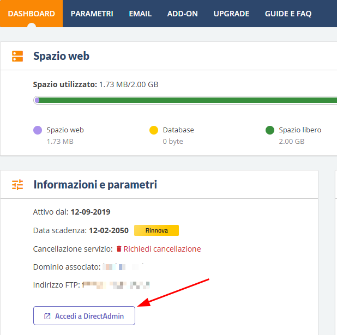This screenshot has width=337, height=335.
Task: Click the Informazioni e parametri heading
Action: [x=95, y=185]
